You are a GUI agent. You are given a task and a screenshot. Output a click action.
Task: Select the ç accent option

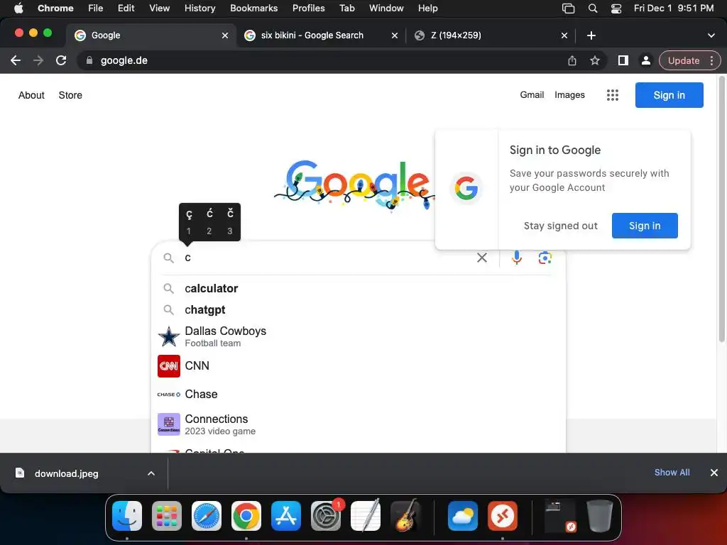pos(189,221)
